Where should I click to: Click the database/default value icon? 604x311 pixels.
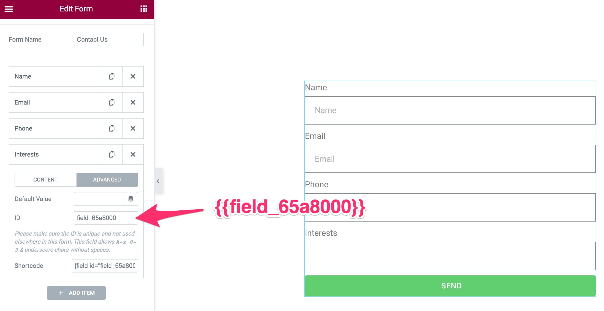[x=131, y=198]
